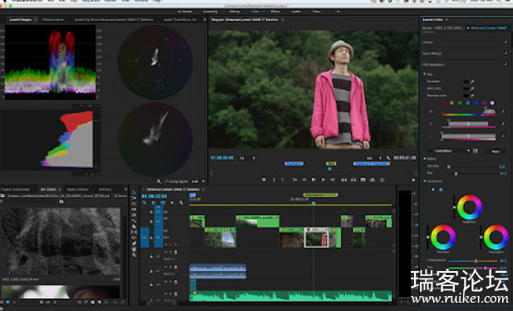
Task: Click the Blur slider handle
Action: click(456, 174)
